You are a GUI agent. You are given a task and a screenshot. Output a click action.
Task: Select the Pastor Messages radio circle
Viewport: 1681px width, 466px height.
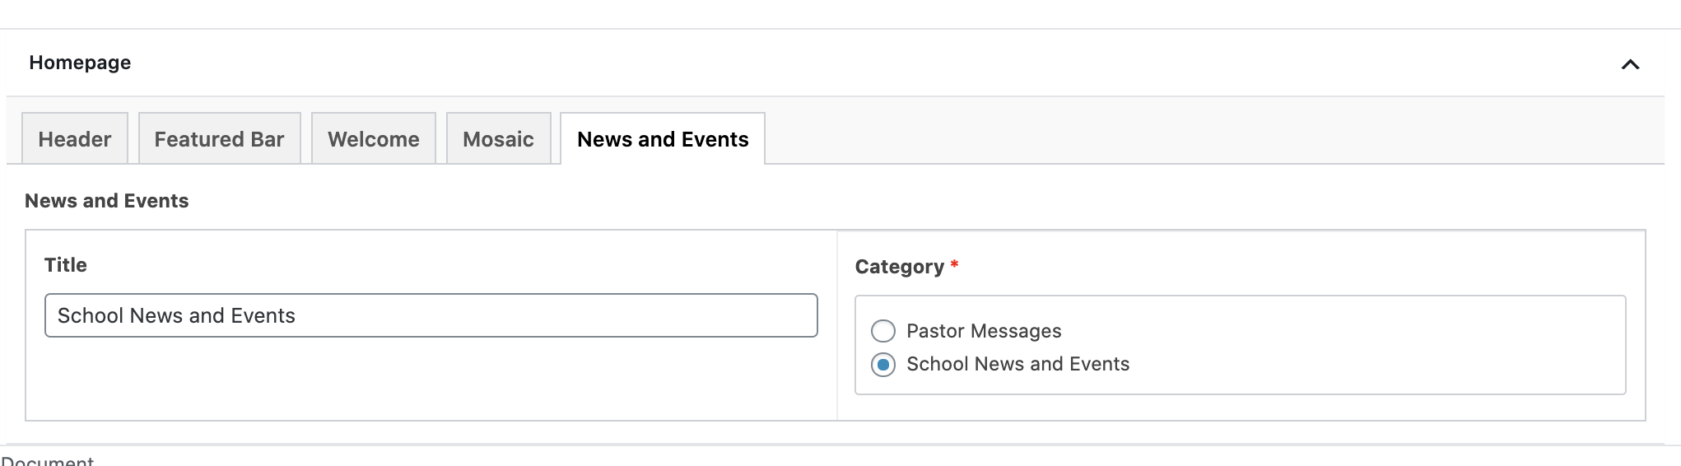(883, 331)
